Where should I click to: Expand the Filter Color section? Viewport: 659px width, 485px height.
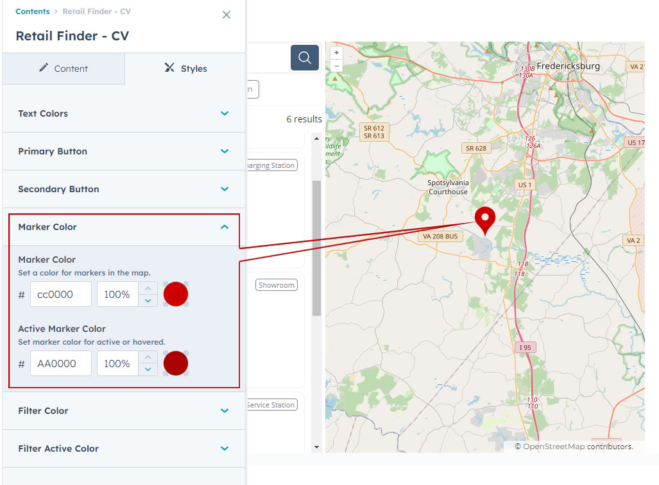pos(124,411)
